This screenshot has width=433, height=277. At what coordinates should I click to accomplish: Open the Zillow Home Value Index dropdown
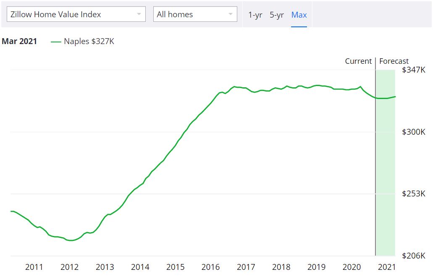click(x=76, y=14)
